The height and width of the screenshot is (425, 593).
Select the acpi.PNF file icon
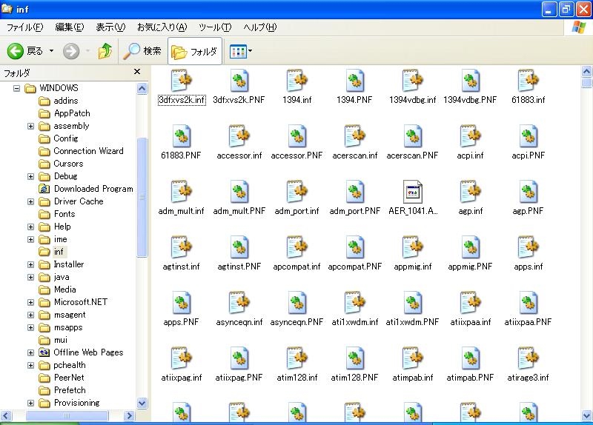click(x=528, y=136)
